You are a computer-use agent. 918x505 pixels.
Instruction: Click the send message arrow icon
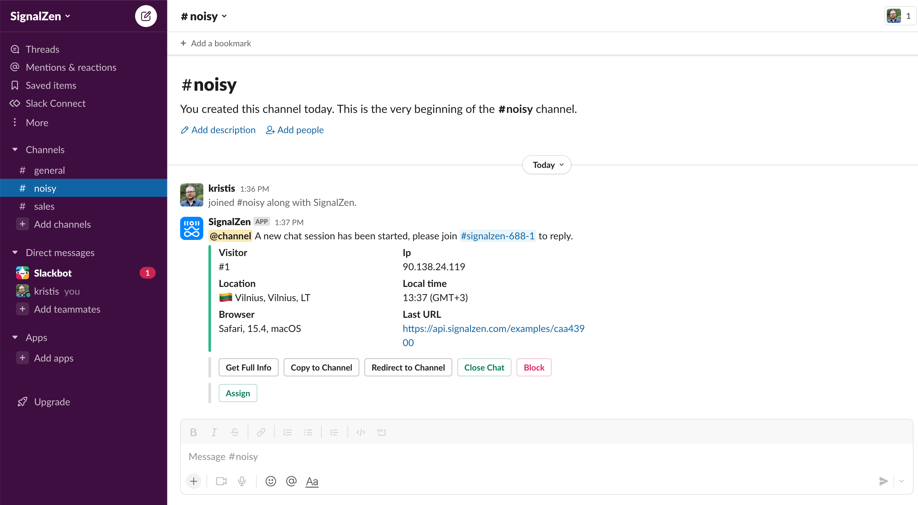(x=883, y=482)
